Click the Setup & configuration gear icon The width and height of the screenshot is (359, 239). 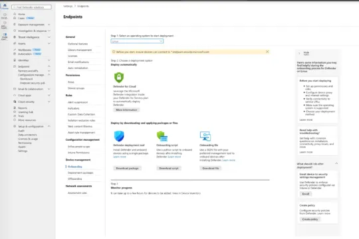pyautogui.click(x=15, y=126)
